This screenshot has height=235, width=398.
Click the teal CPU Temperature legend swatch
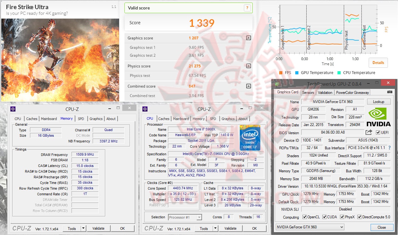(x=339, y=73)
